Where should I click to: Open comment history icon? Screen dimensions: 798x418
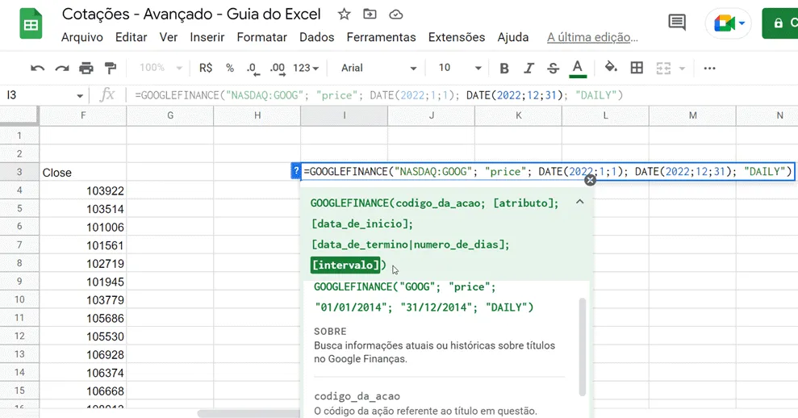(x=677, y=23)
